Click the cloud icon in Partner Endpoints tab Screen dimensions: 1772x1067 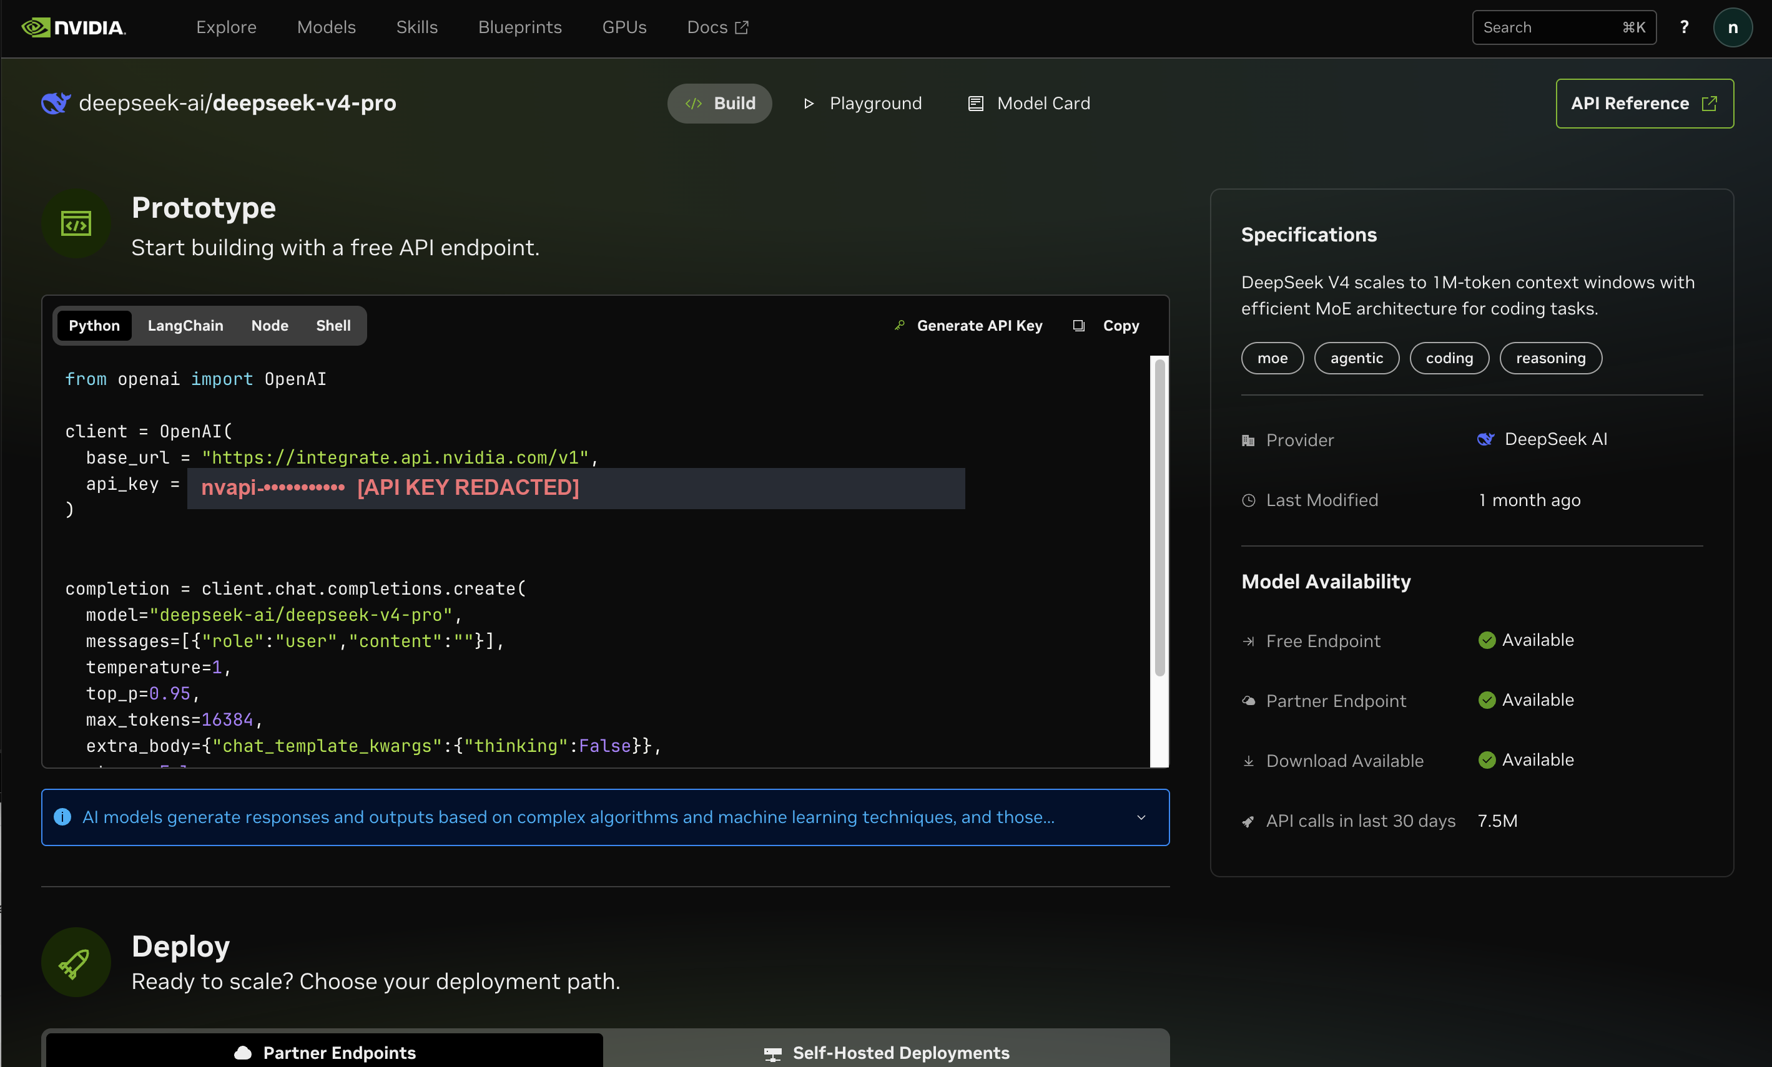243,1053
